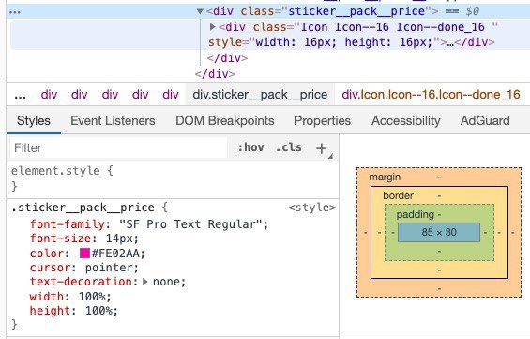Click the DOM row actions ellipsis
The height and width of the screenshot is (339, 530).
15,12
